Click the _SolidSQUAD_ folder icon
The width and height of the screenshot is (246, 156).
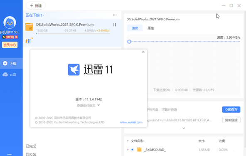pyautogui.click(x=139, y=149)
